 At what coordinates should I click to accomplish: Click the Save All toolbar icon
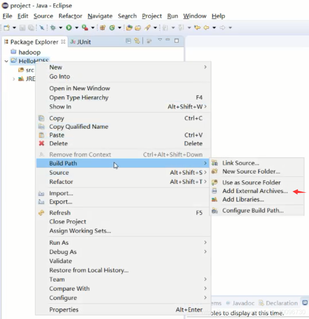[31, 28]
